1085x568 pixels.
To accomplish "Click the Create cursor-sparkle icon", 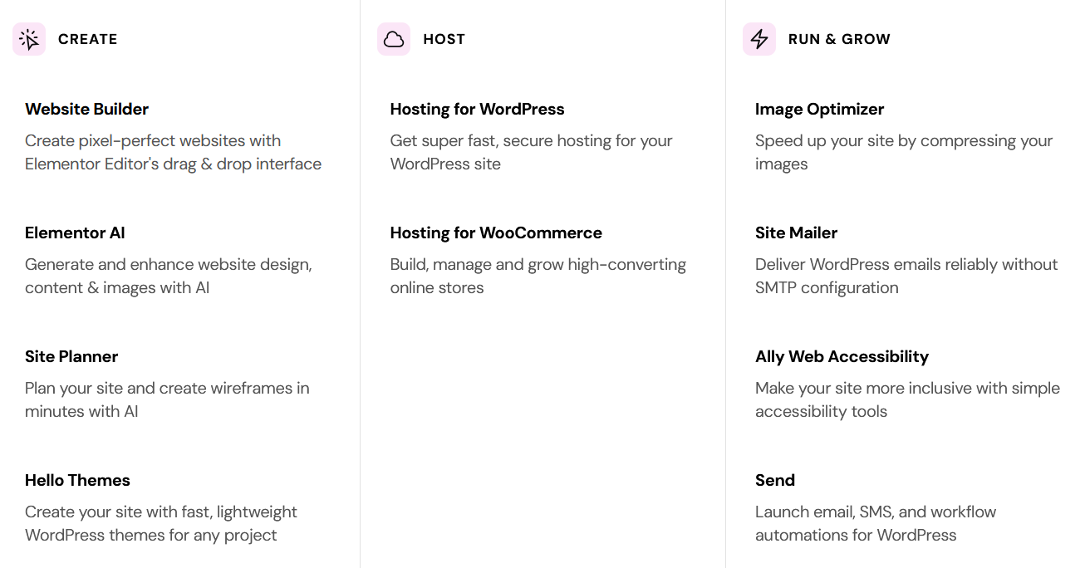I will 29,39.
